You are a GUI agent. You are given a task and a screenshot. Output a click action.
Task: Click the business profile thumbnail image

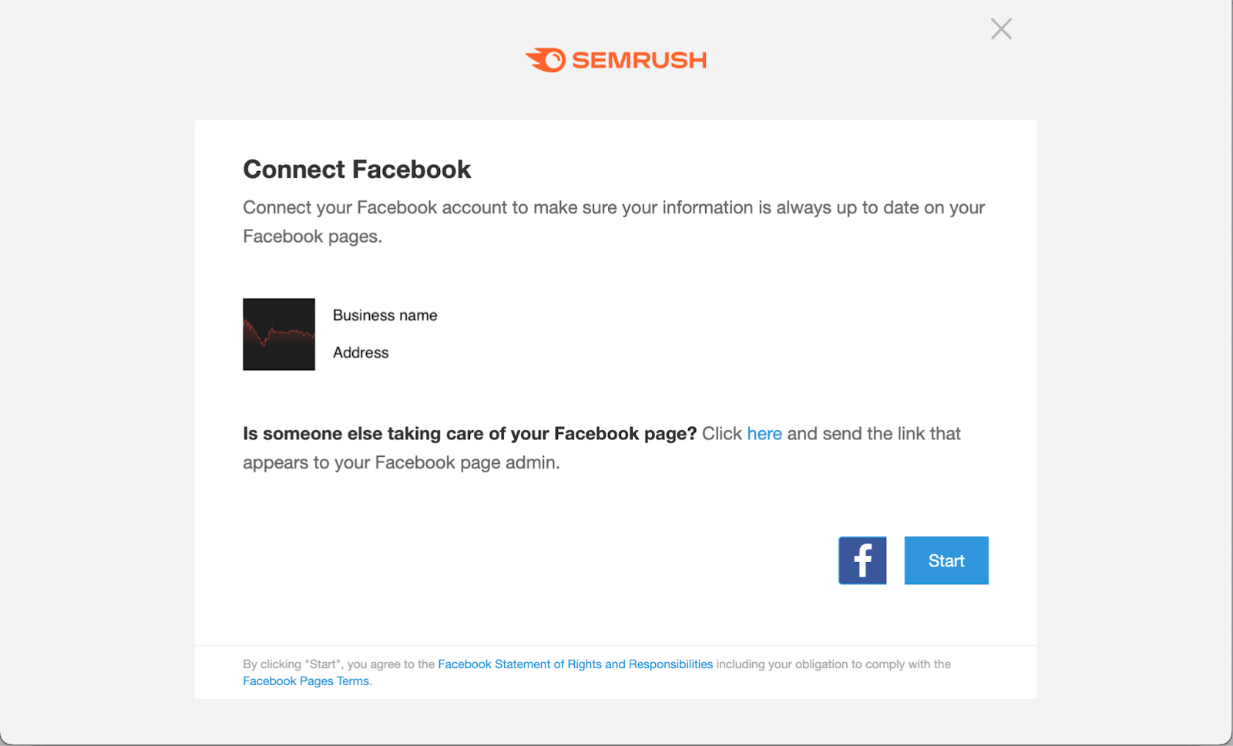pos(279,334)
